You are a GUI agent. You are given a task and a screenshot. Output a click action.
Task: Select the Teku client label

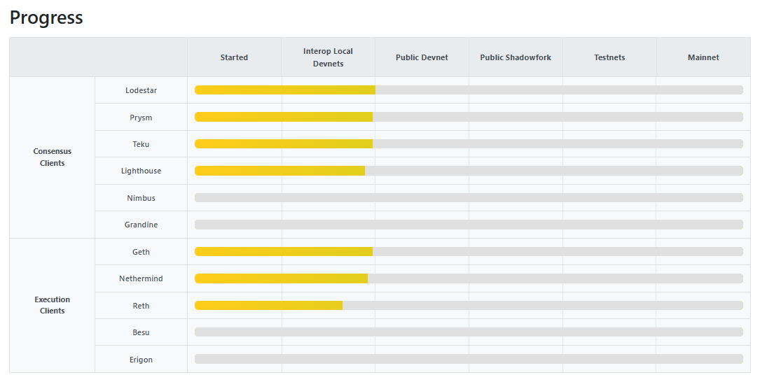click(x=141, y=144)
